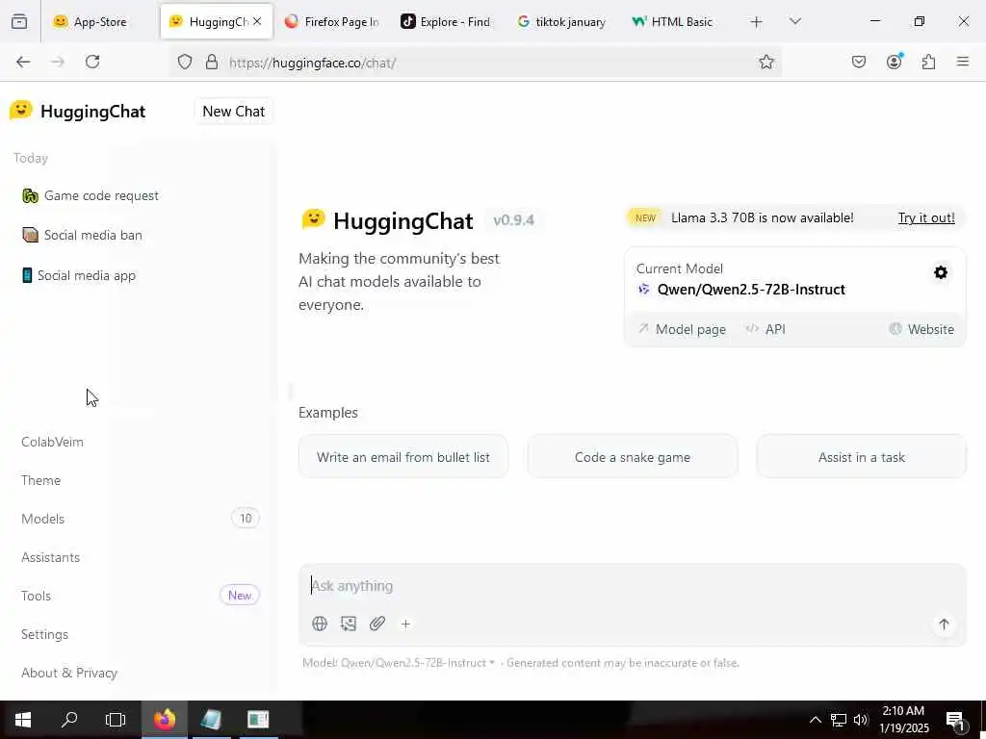Viewport: 986px width, 739px height.
Task: Open tracking protection shield icon
Action: click(184, 62)
